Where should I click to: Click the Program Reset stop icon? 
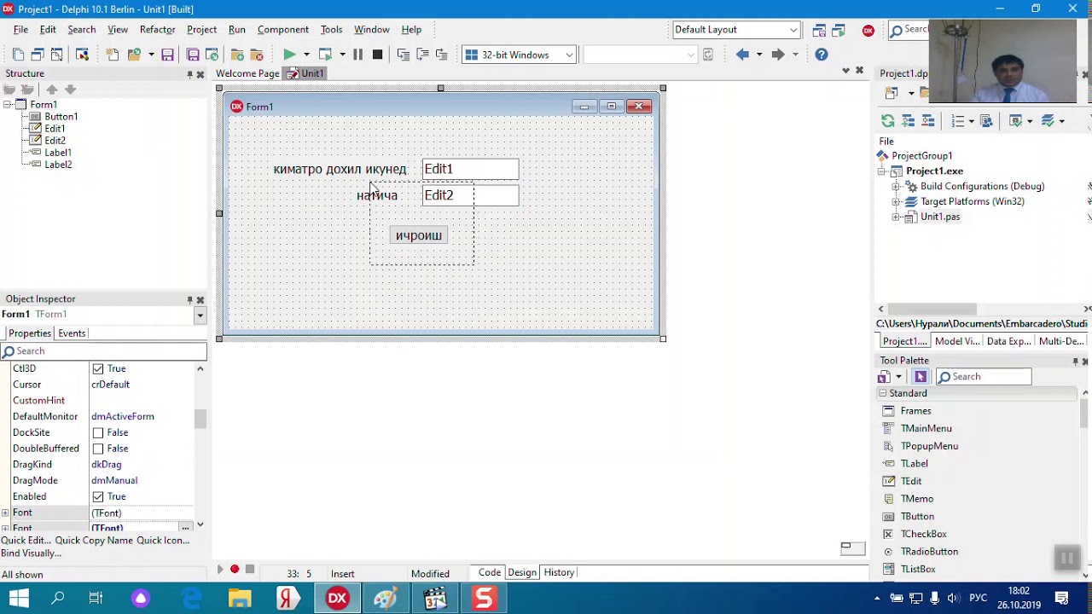[x=377, y=55]
